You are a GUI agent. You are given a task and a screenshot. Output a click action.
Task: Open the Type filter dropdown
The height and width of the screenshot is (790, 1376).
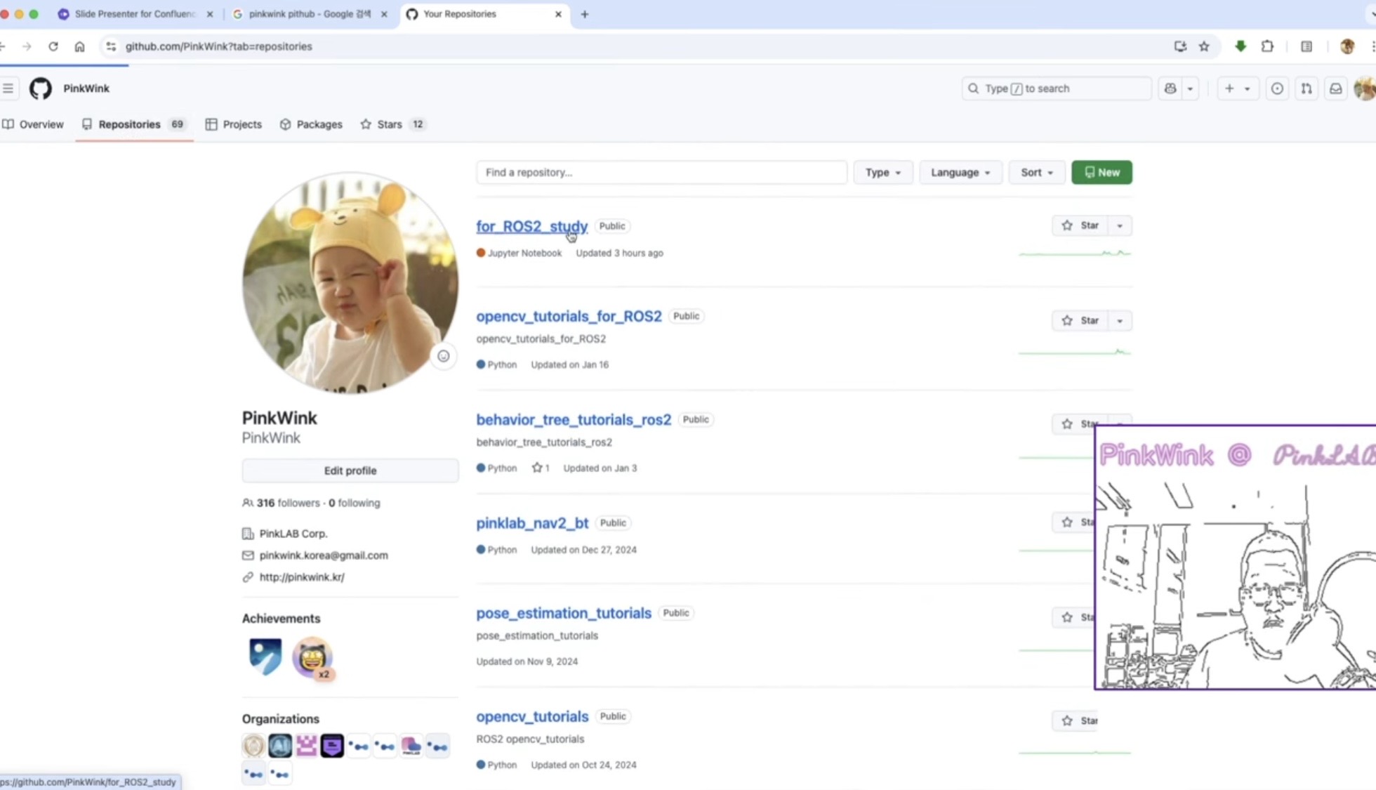(882, 172)
